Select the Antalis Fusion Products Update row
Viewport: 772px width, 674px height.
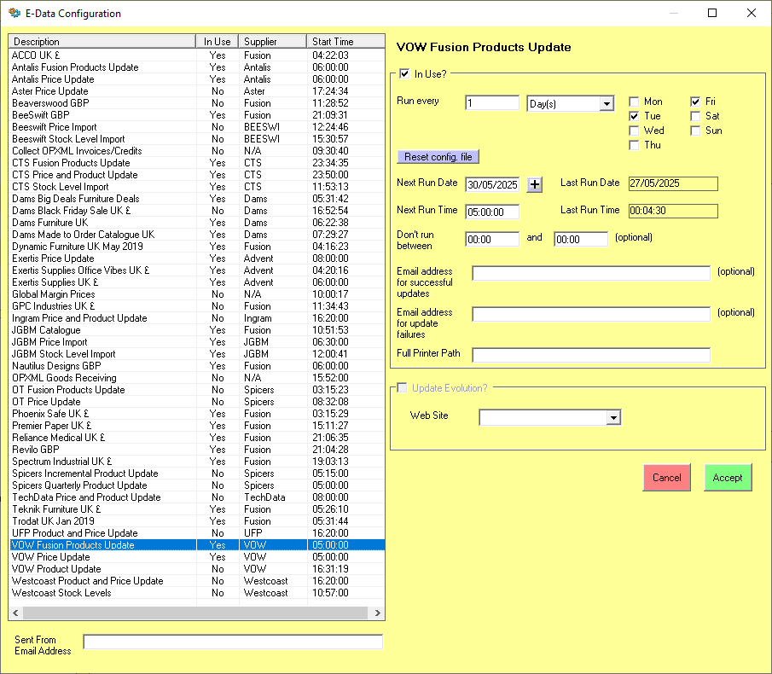click(197, 67)
